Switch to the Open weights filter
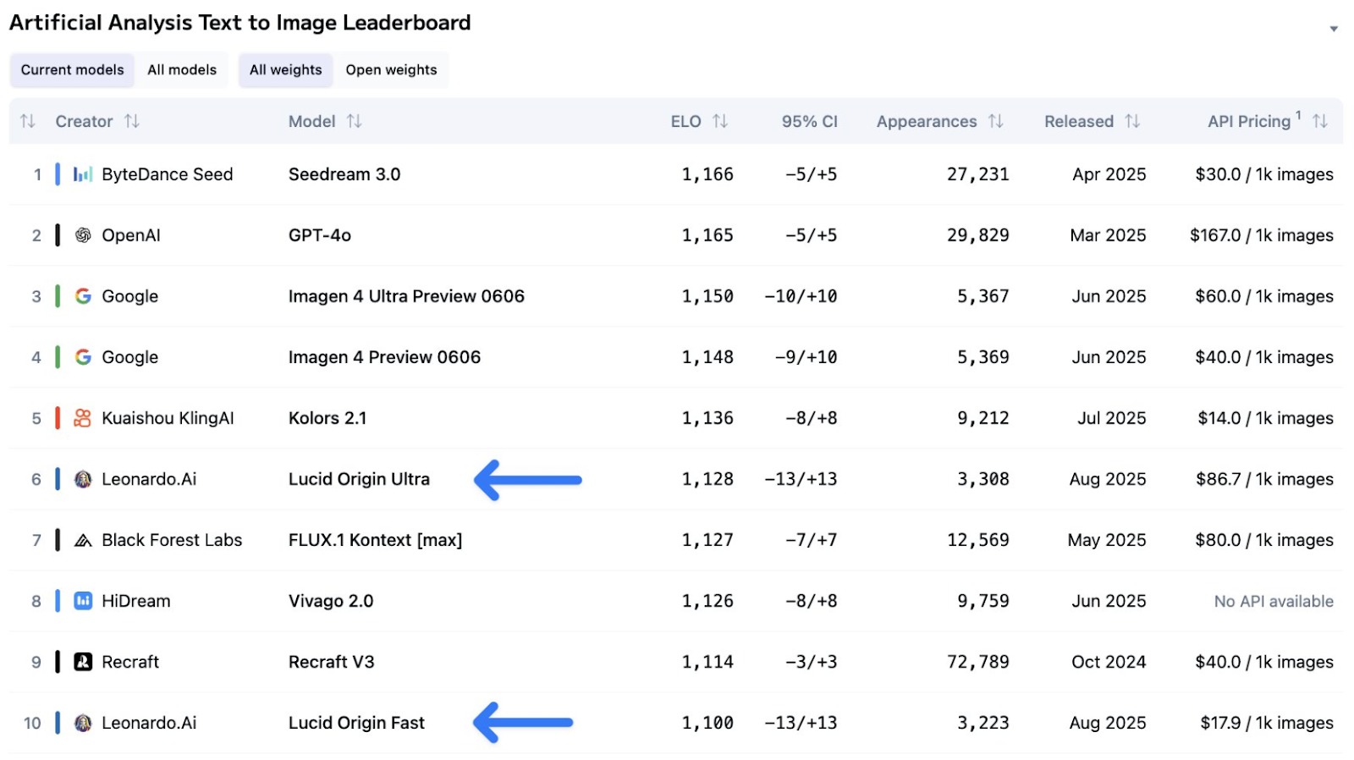This screenshot has width=1354, height=760. [x=391, y=70]
